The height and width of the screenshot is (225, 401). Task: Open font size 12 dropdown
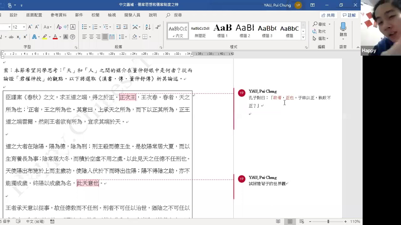(x=24, y=27)
